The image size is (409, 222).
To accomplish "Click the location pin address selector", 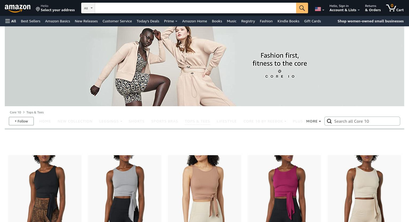I will [55, 8].
